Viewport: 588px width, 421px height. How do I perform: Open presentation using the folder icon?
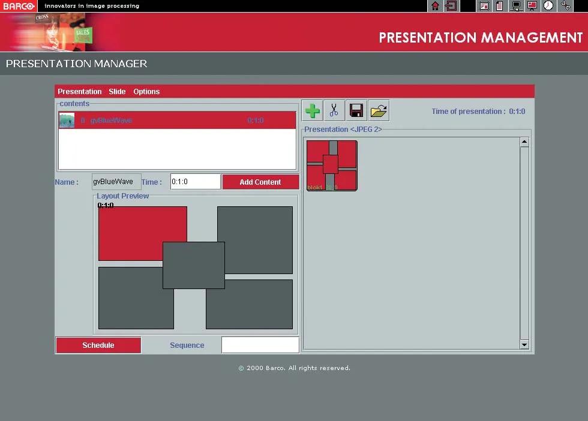pyautogui.click(x=379, y=110)
